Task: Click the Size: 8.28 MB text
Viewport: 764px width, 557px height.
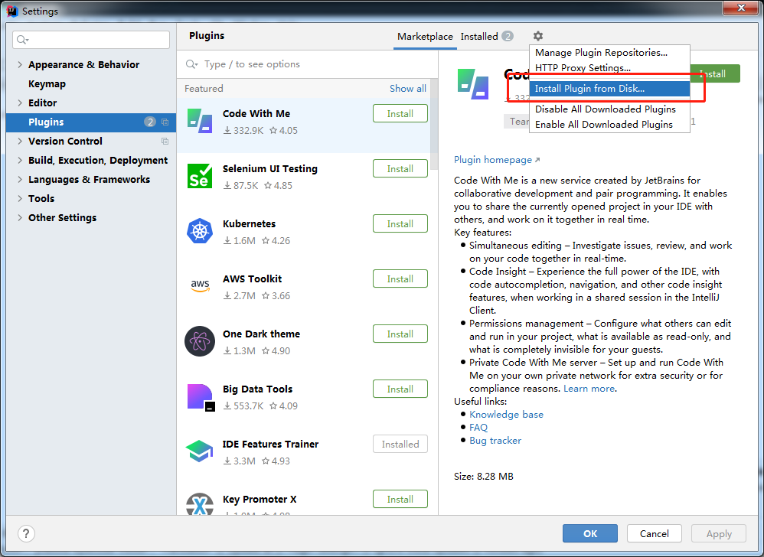Action: pos(483,476)
